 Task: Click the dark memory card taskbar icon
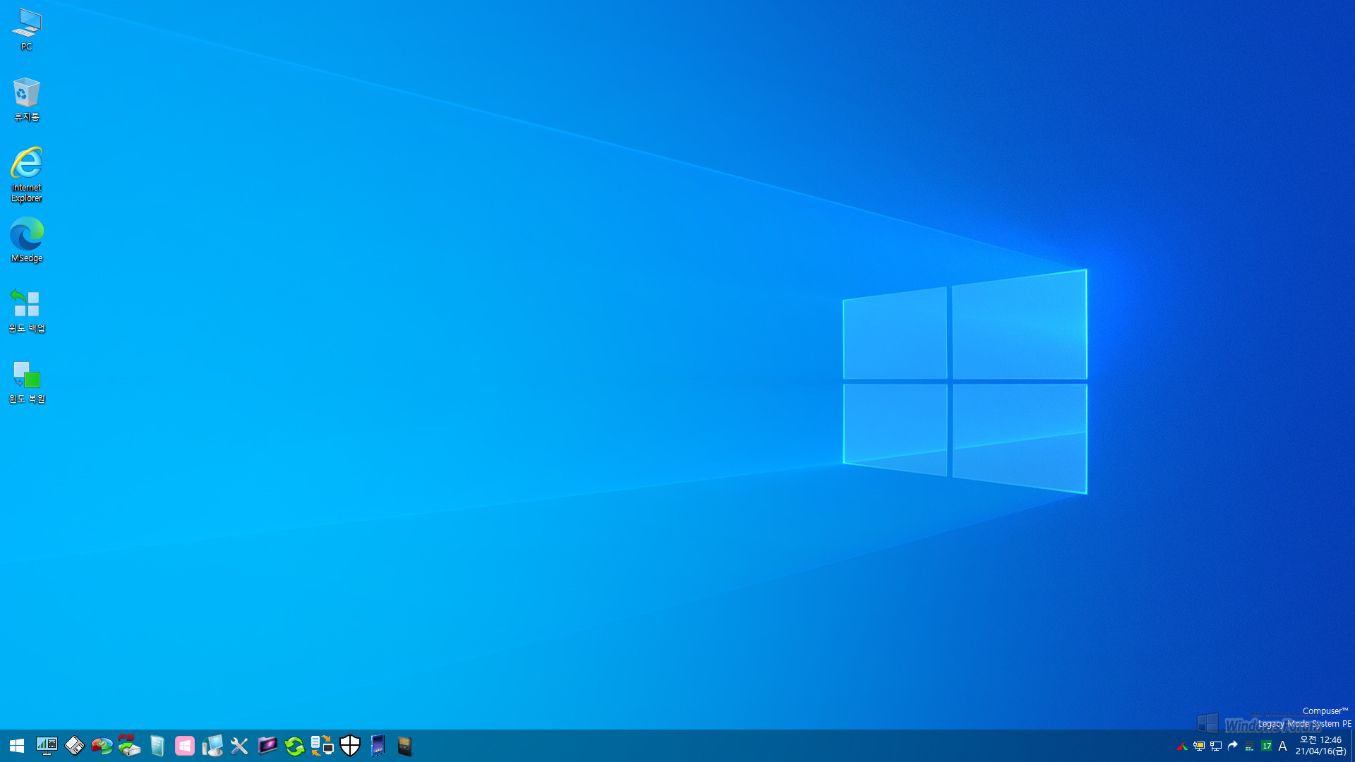pos(404,746)
